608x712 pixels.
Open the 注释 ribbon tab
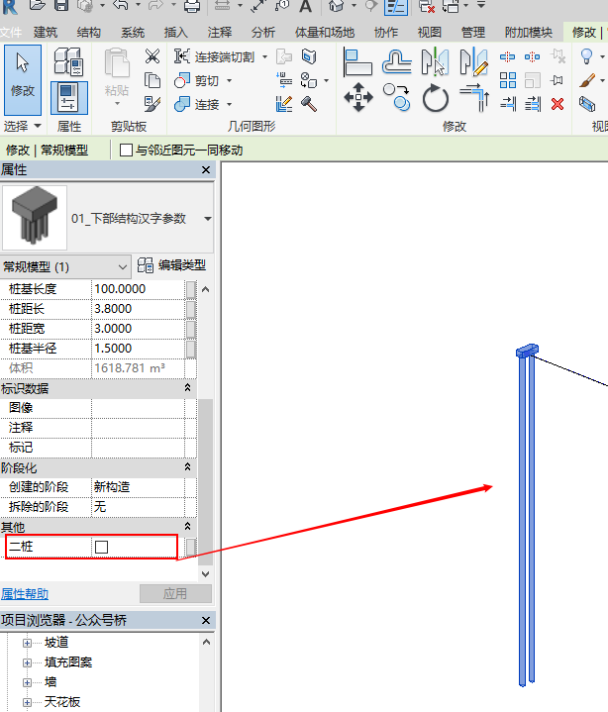pos(220,33)
